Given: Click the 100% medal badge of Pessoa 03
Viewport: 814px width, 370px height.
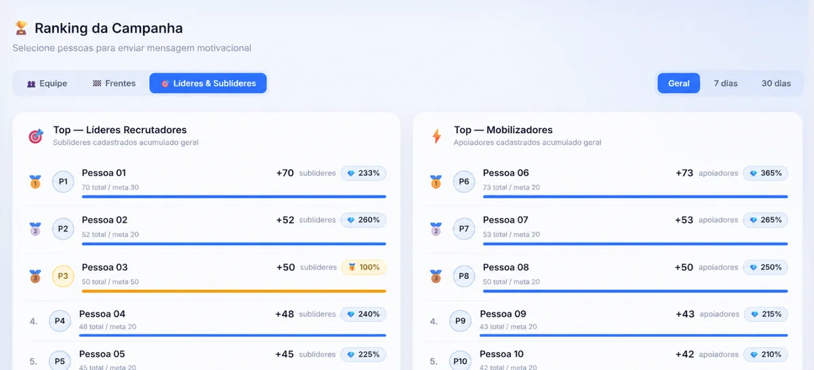Looking at the screenshot, I should click(364, 267).
